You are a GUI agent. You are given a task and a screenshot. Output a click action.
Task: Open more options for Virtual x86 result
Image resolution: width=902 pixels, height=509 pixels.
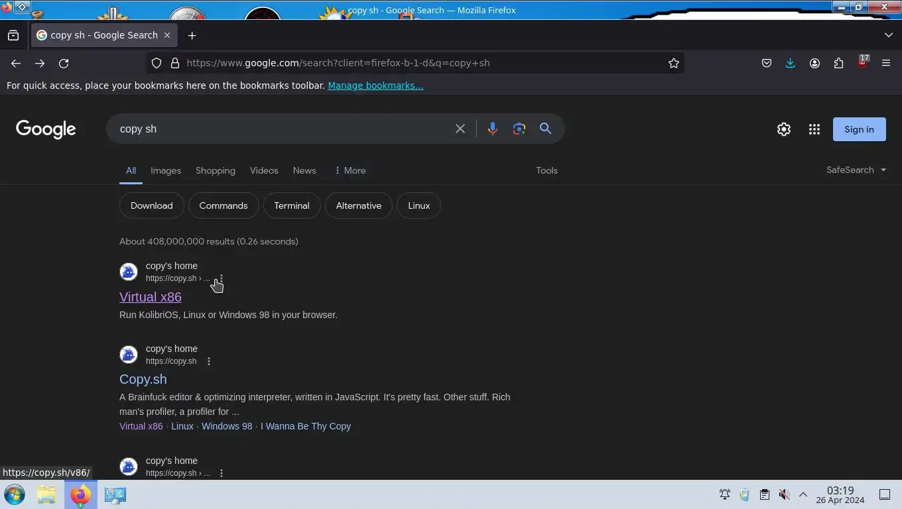(x=222, y=278)
